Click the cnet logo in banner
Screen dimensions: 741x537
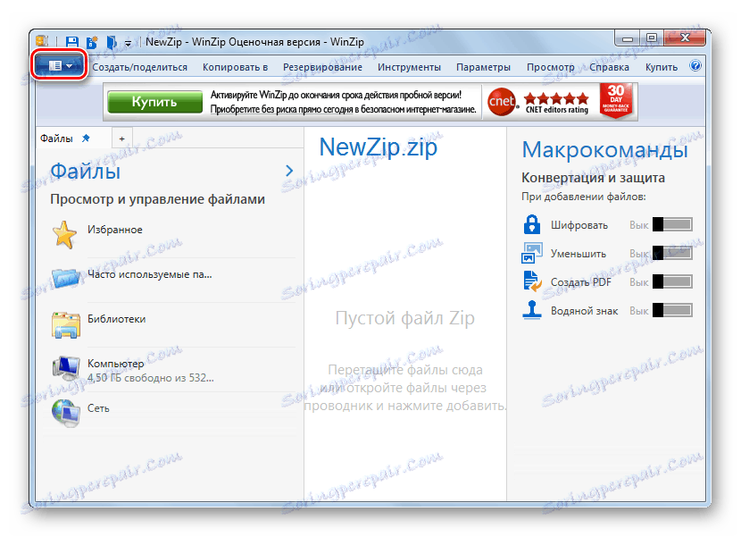502,102
